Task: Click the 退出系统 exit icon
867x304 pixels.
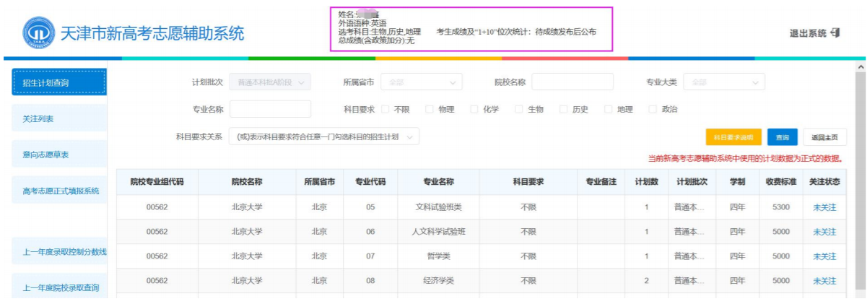Action: point(836,33)
